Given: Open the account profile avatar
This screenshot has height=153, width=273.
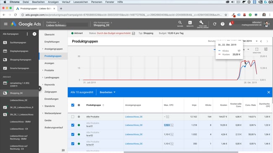Looking at the screenshot, I should (267, 24).
